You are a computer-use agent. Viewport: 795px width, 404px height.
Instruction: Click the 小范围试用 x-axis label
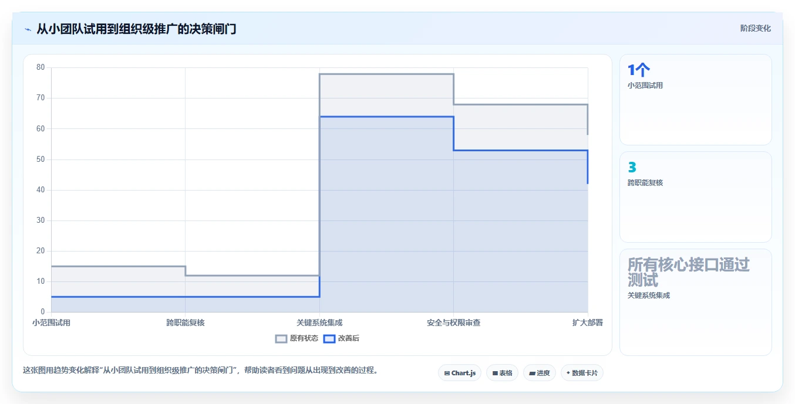pos(51,322)
